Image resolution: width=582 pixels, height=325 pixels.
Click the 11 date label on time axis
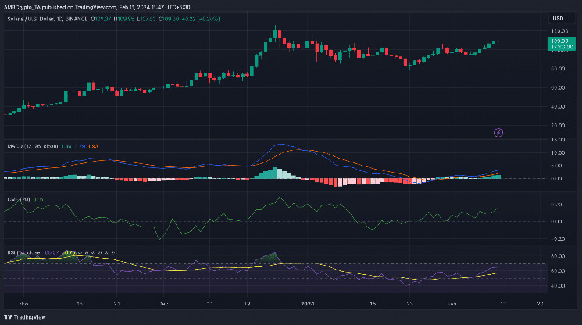tap(209, 304)
